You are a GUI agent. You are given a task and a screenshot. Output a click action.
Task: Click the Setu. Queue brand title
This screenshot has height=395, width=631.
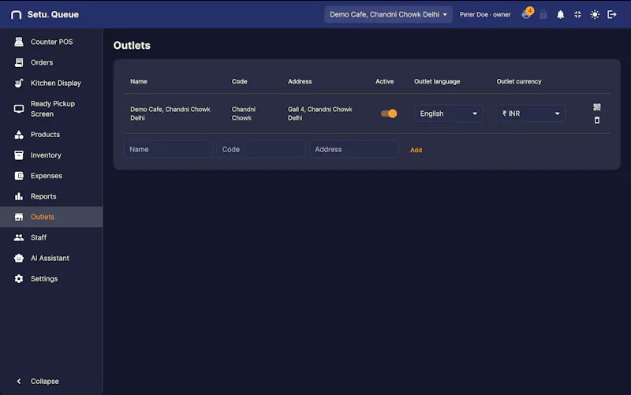coord(53,14)
